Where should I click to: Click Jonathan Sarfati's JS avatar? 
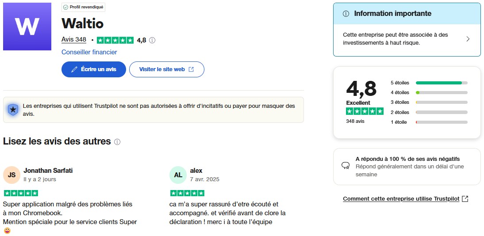(x=12, y=175)
